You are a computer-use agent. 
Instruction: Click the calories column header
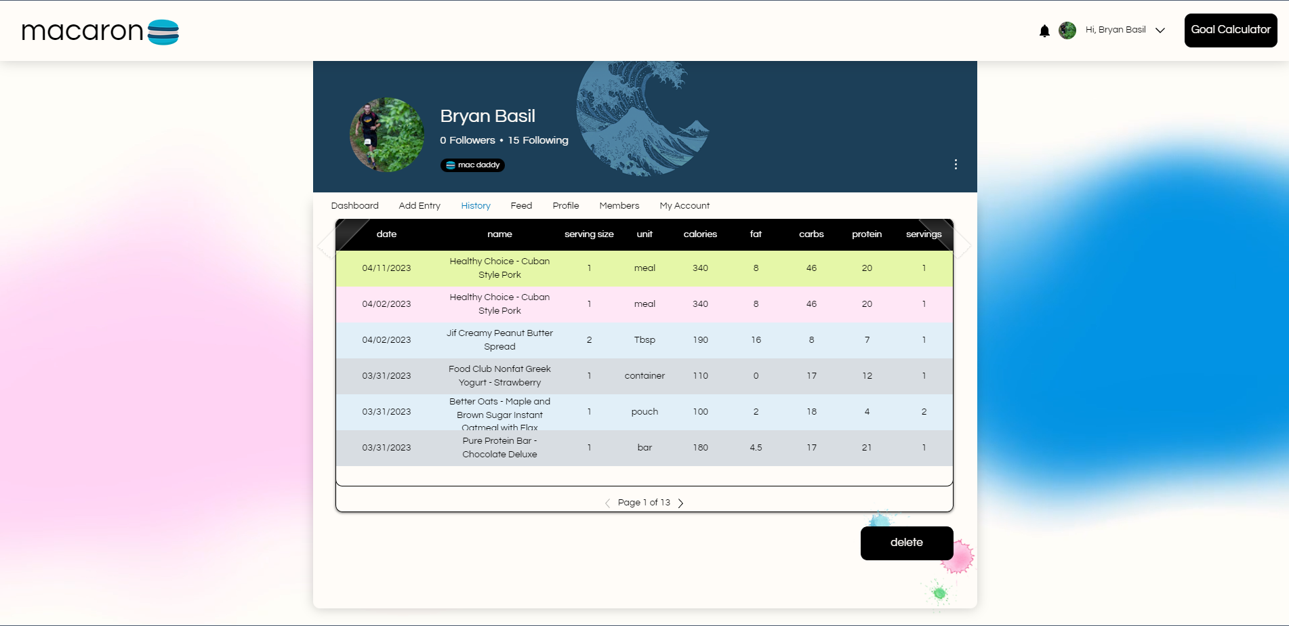point(700,234)
